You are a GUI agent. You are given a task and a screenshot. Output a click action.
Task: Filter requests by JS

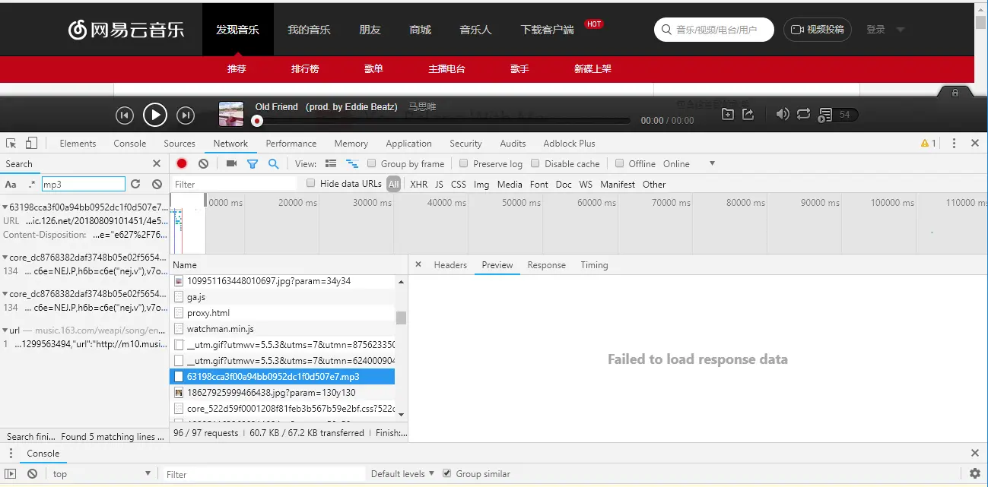click(x=439, y=184)
